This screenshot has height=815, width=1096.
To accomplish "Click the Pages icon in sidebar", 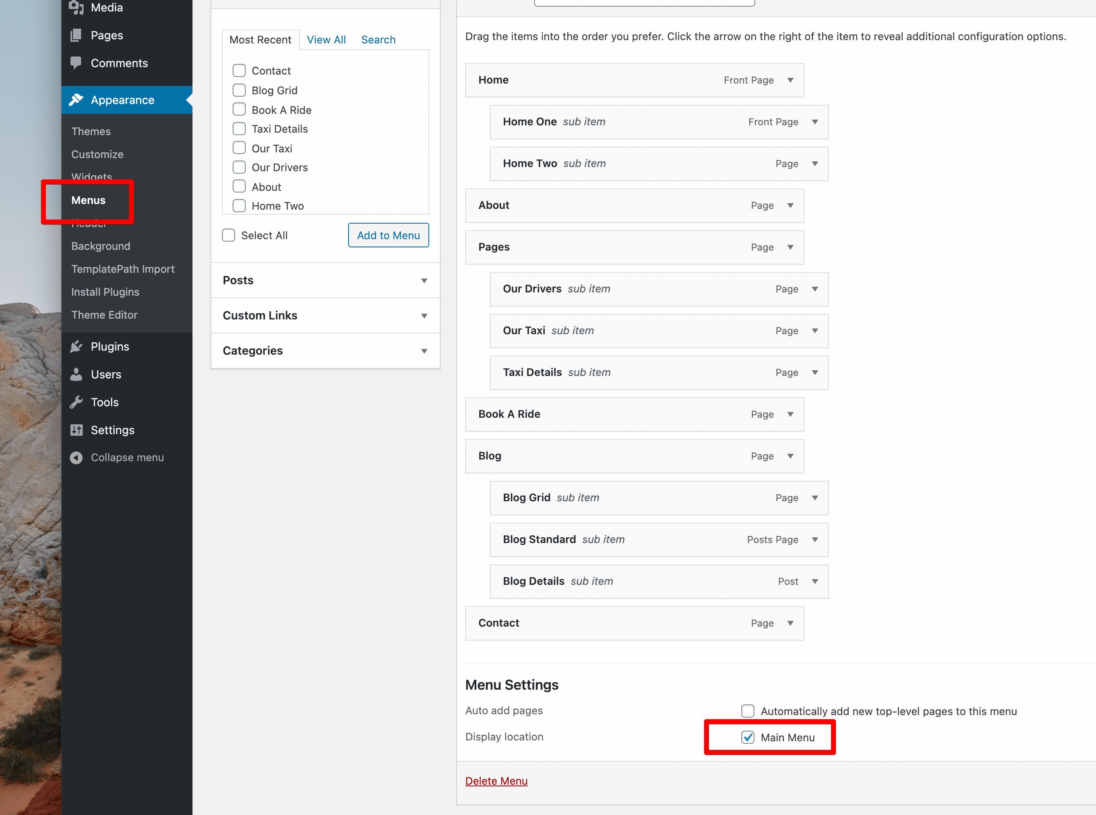I will click(76, 35).
